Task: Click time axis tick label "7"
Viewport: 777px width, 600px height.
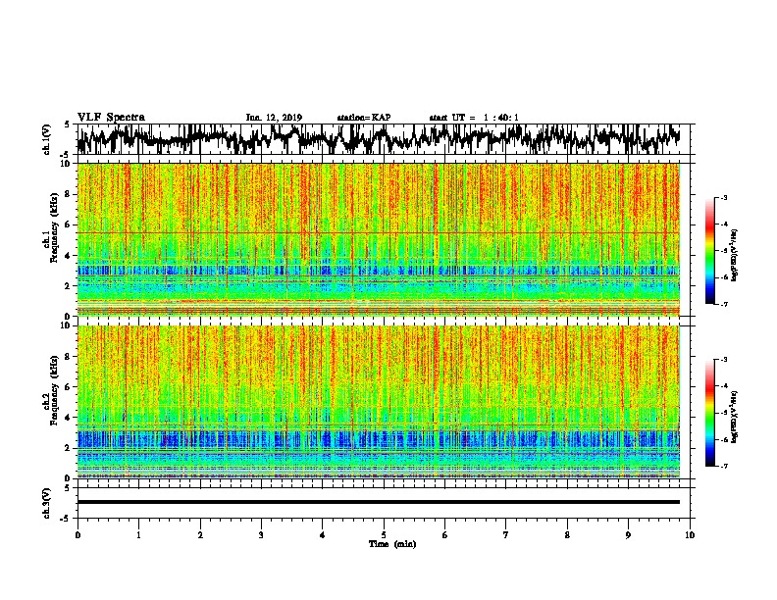Action: click(506, 534)
